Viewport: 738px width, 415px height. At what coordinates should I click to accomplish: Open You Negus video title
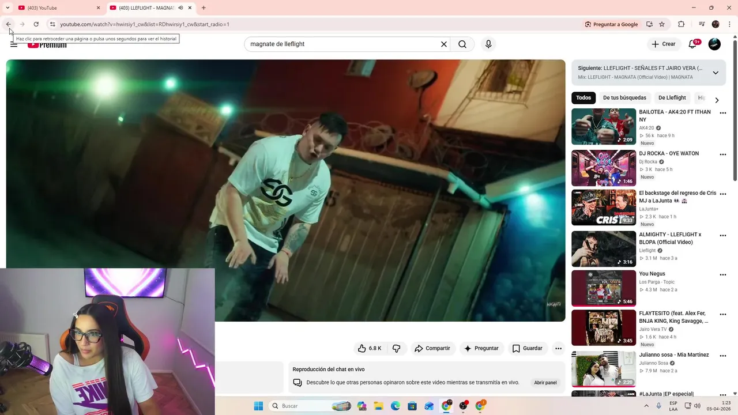point(652,274)
